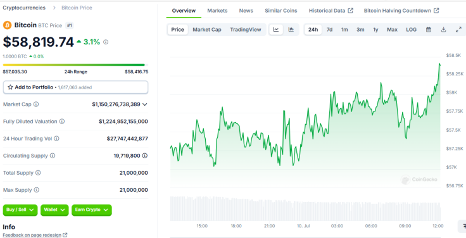Click the $58,819.74 price value

pos(39,42)
